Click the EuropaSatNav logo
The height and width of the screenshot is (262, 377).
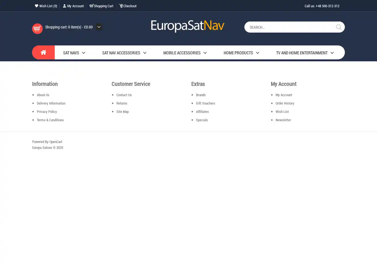pos(187,26)
